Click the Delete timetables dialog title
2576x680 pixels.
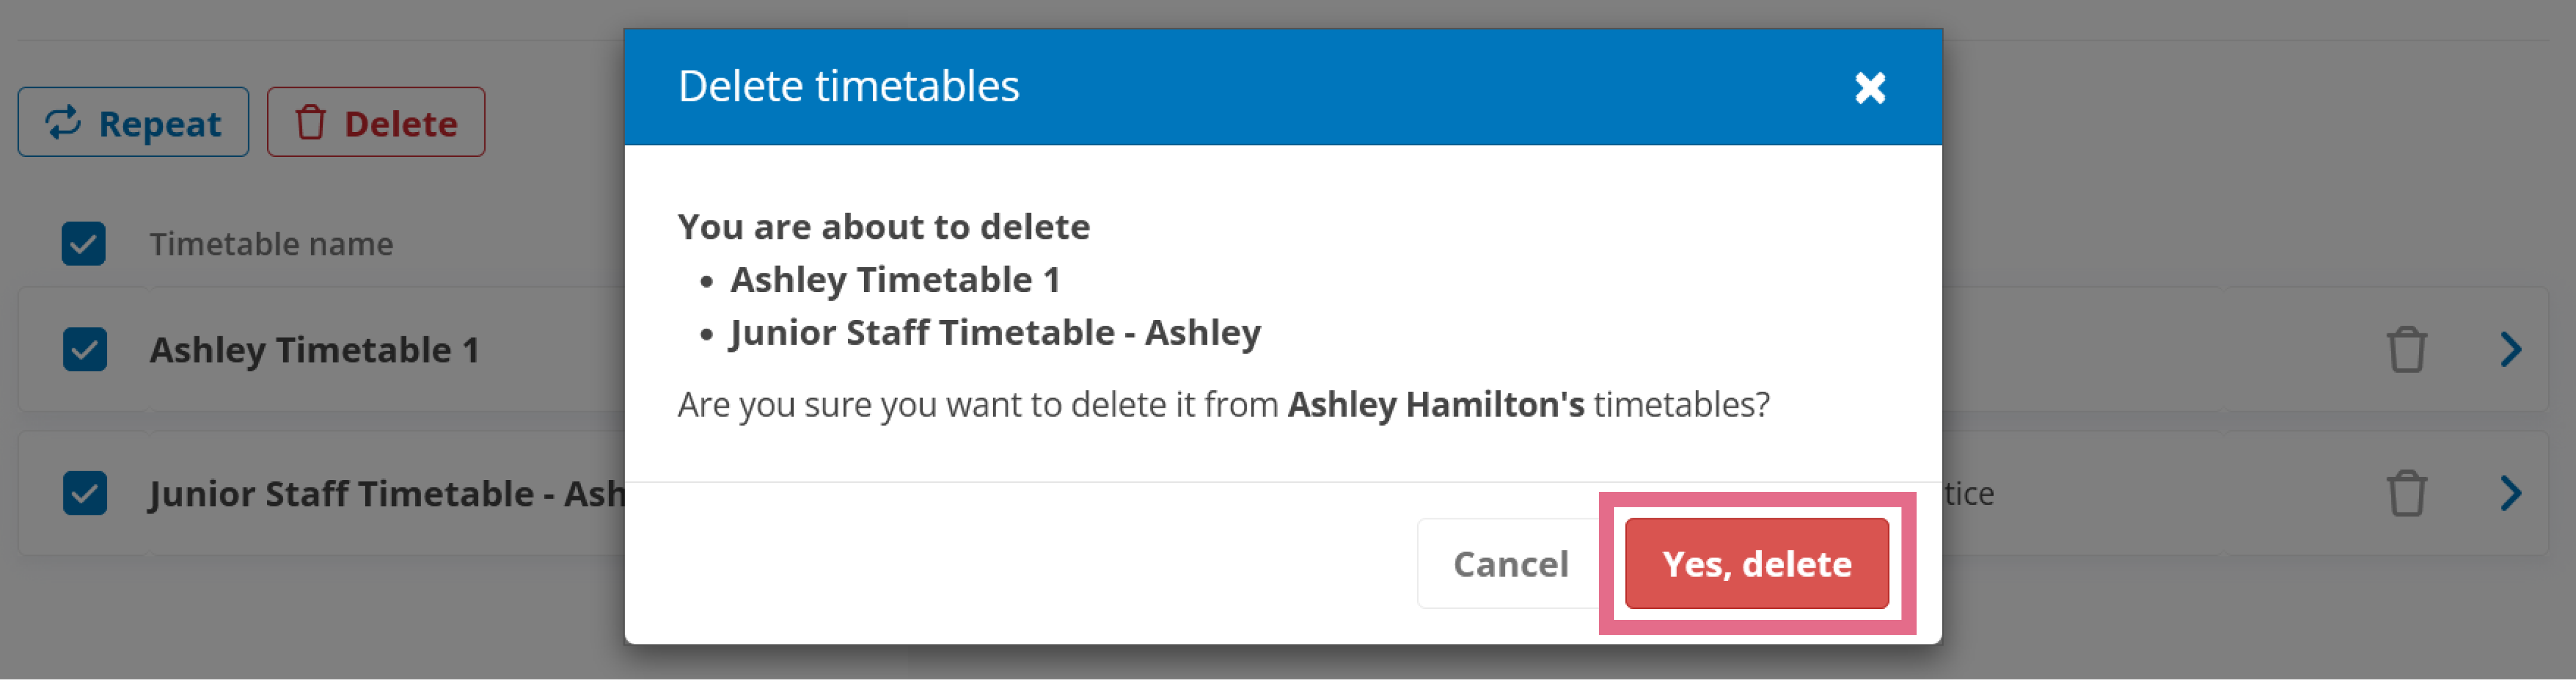point(849,86)
